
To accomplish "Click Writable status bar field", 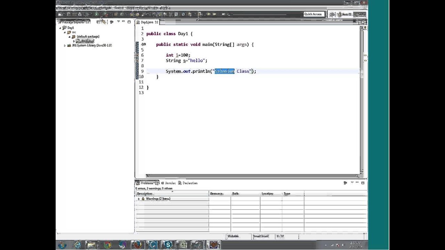I will pyautogui.click(x=233, y=236).
